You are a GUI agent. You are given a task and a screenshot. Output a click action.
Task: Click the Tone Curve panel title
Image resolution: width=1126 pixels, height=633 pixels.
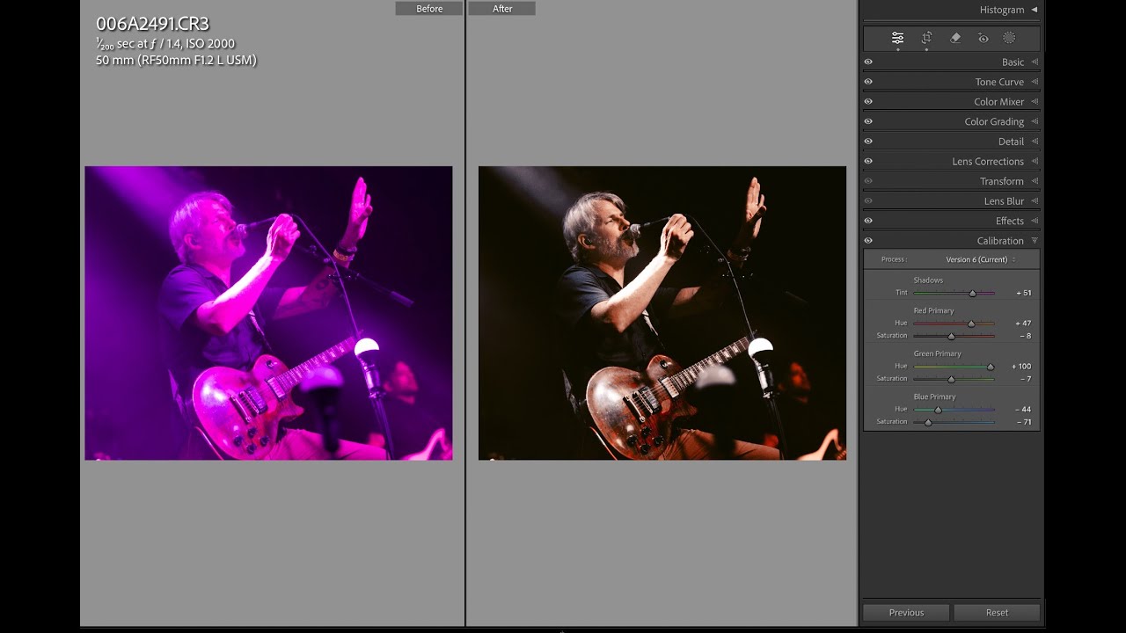[x=999, y=82]
